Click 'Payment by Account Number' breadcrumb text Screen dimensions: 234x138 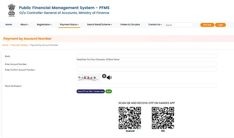(x=45, y=45)
